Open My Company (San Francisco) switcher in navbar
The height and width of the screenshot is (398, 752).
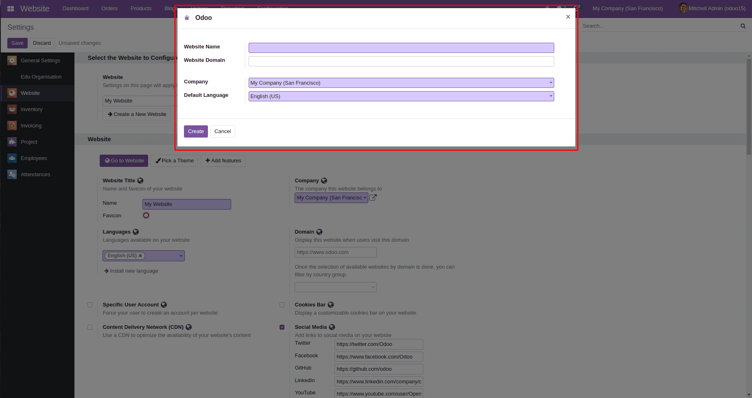(x=627, y=9)
